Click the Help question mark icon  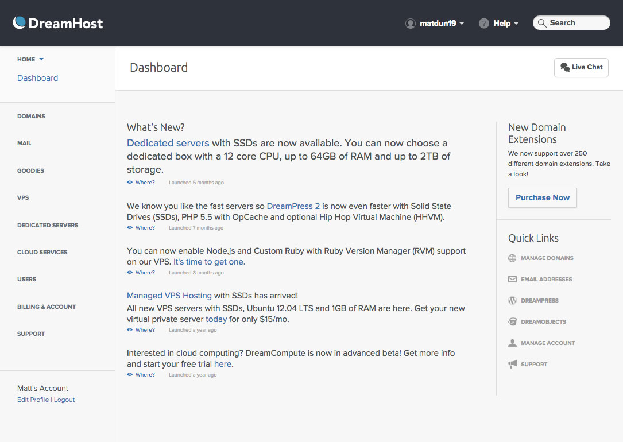(x=484, y=24)
